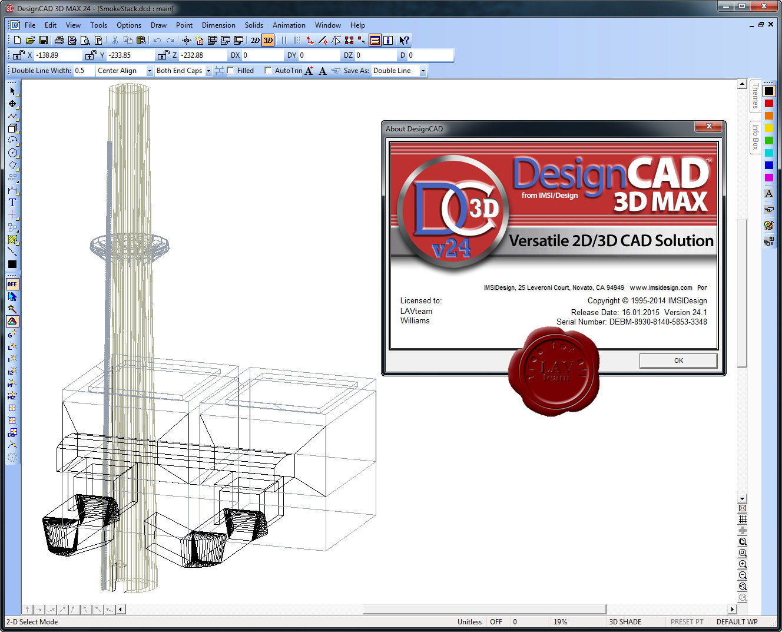
Task: Open a file with the folder icon
Action: 30,40
